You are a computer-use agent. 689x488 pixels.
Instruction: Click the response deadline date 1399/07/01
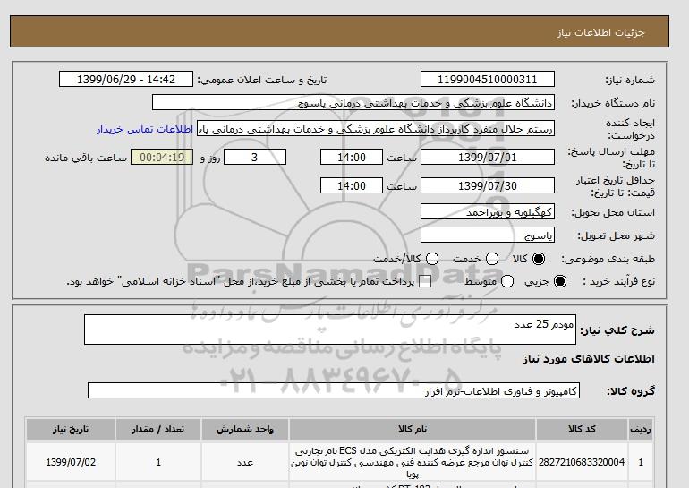(x=488, y=157)
